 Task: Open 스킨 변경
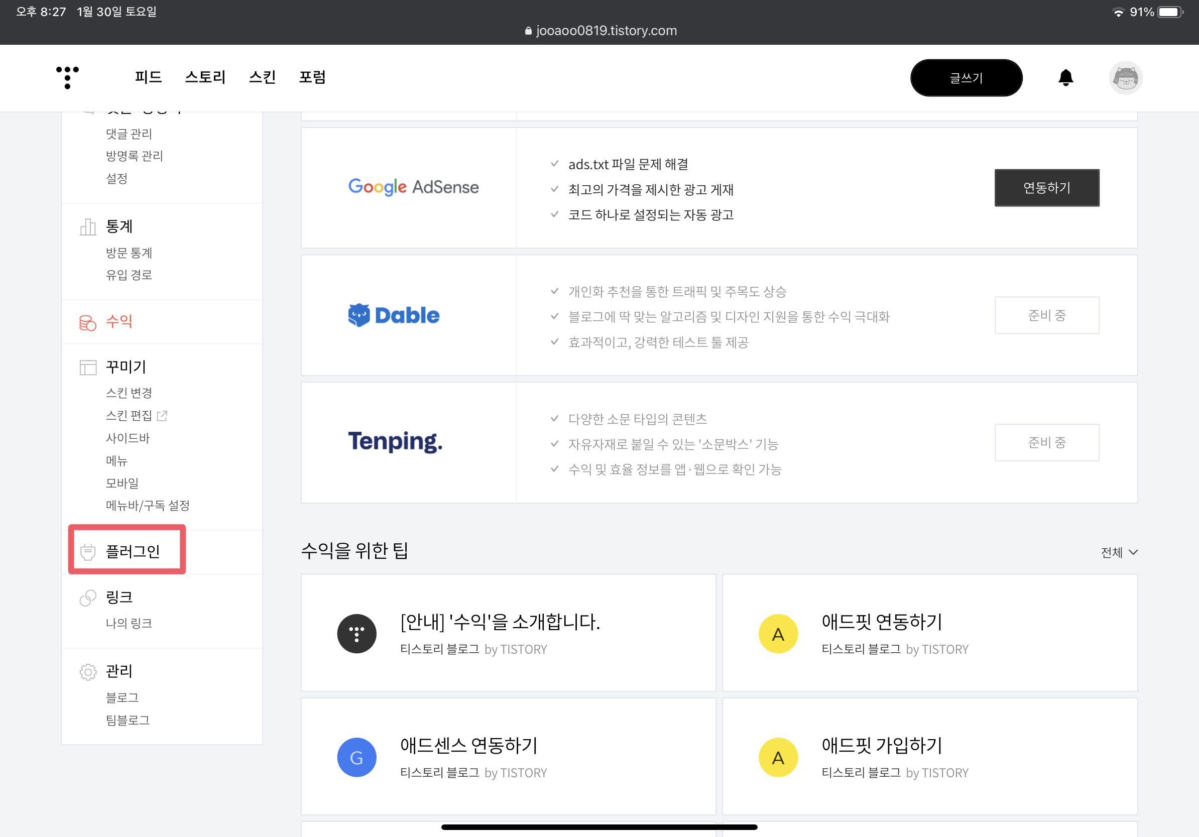click(129, 393)
